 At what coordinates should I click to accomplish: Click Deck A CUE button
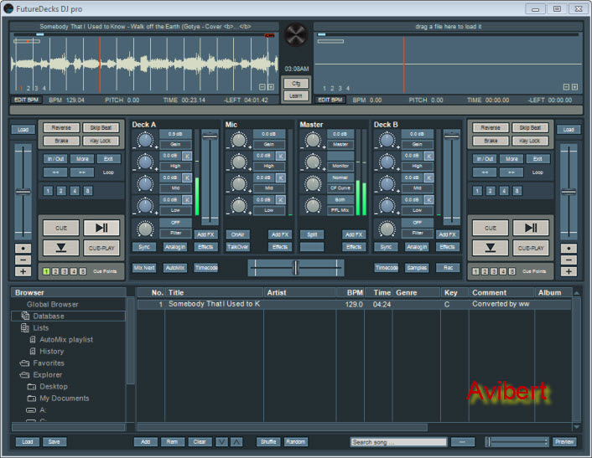coord(61,228)
